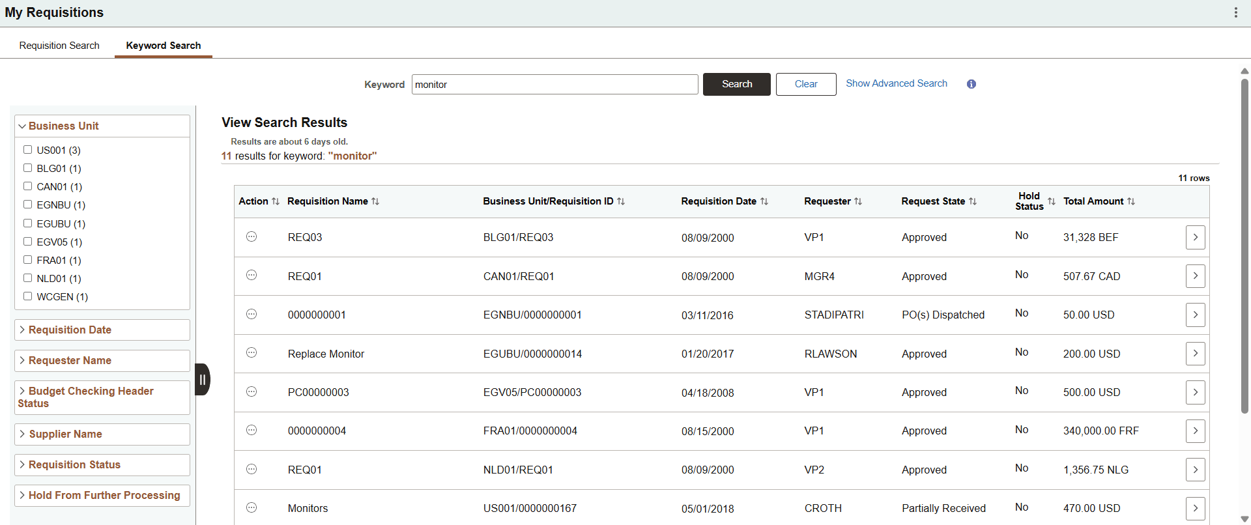Click the Search button
The width and height of the screenshot is (1251, 525).
click(737, 84)
